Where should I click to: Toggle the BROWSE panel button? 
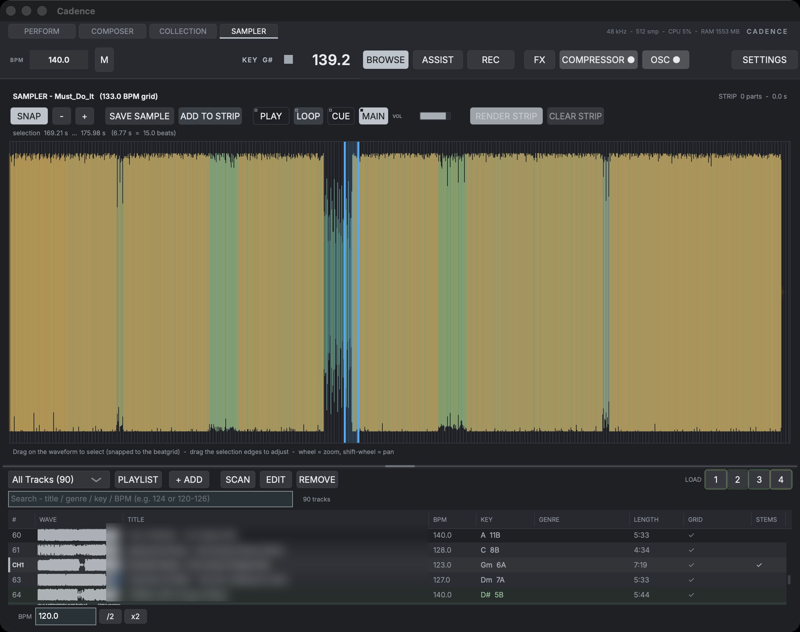pyautogui.click(x=385, y=60)
